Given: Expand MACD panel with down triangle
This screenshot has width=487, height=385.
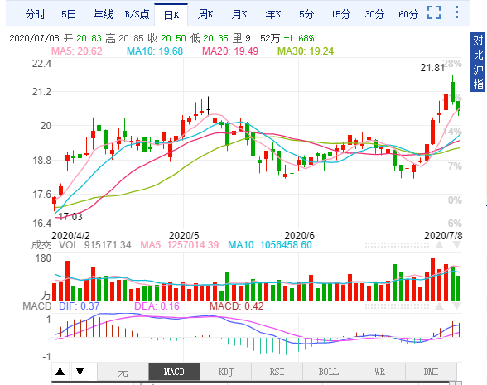Looking at the screenshot, I should pos(456,306).
